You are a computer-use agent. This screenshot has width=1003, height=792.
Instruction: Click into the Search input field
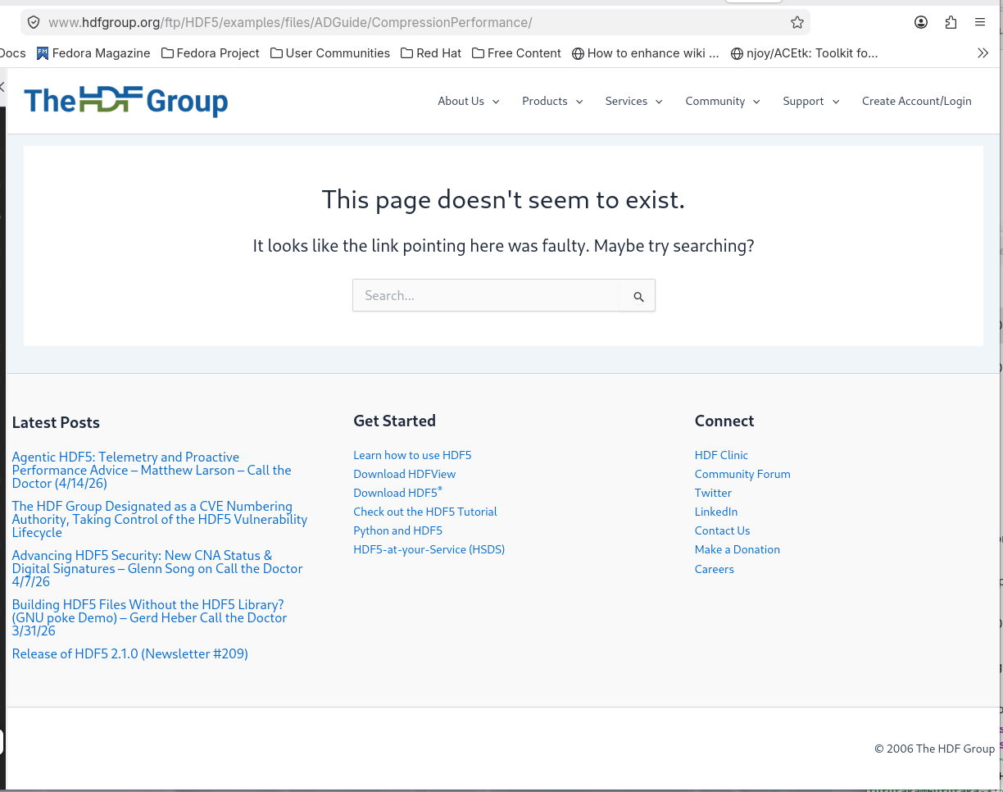486,296
